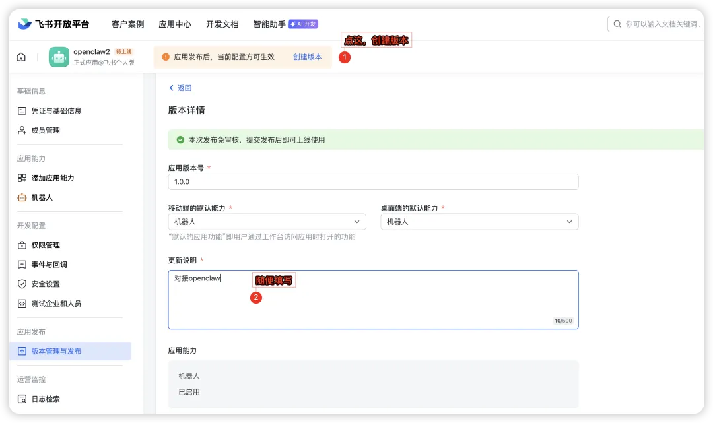Click the 测试企业和人员 code icon
Image resolution: width=713 pixels, height=423 pixels.
coord(22,304)
